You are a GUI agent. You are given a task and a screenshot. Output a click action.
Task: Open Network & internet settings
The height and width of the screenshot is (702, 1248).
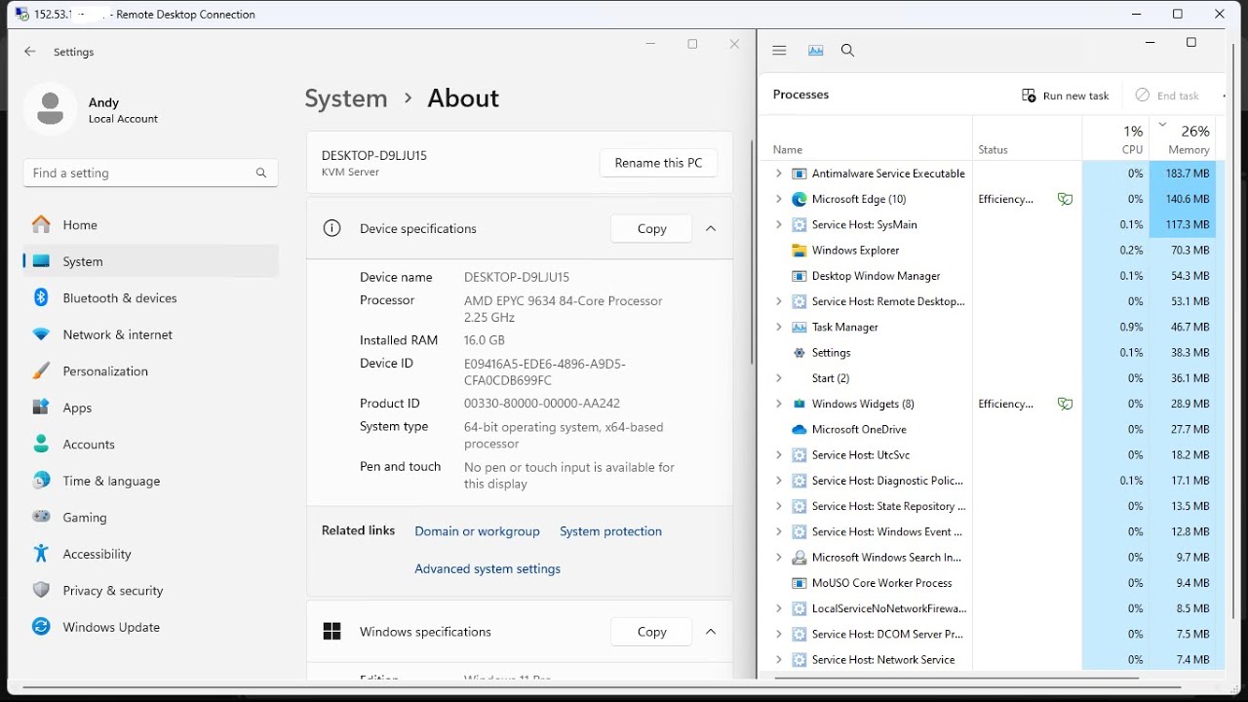[151, 334]
